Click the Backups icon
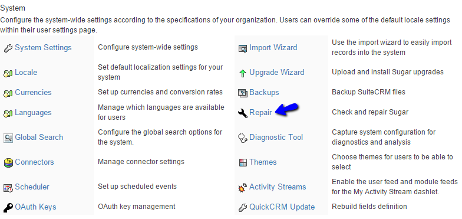 (x=243, y=93)
